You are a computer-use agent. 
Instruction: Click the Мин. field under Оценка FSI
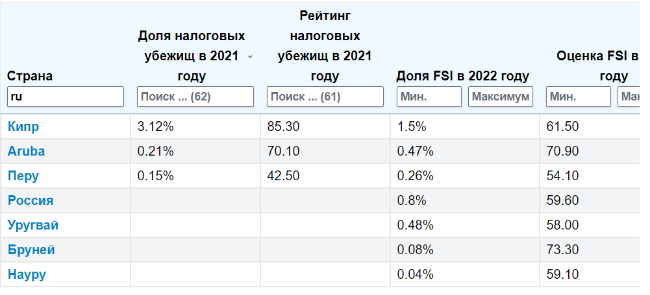click(x=578, y=97)
